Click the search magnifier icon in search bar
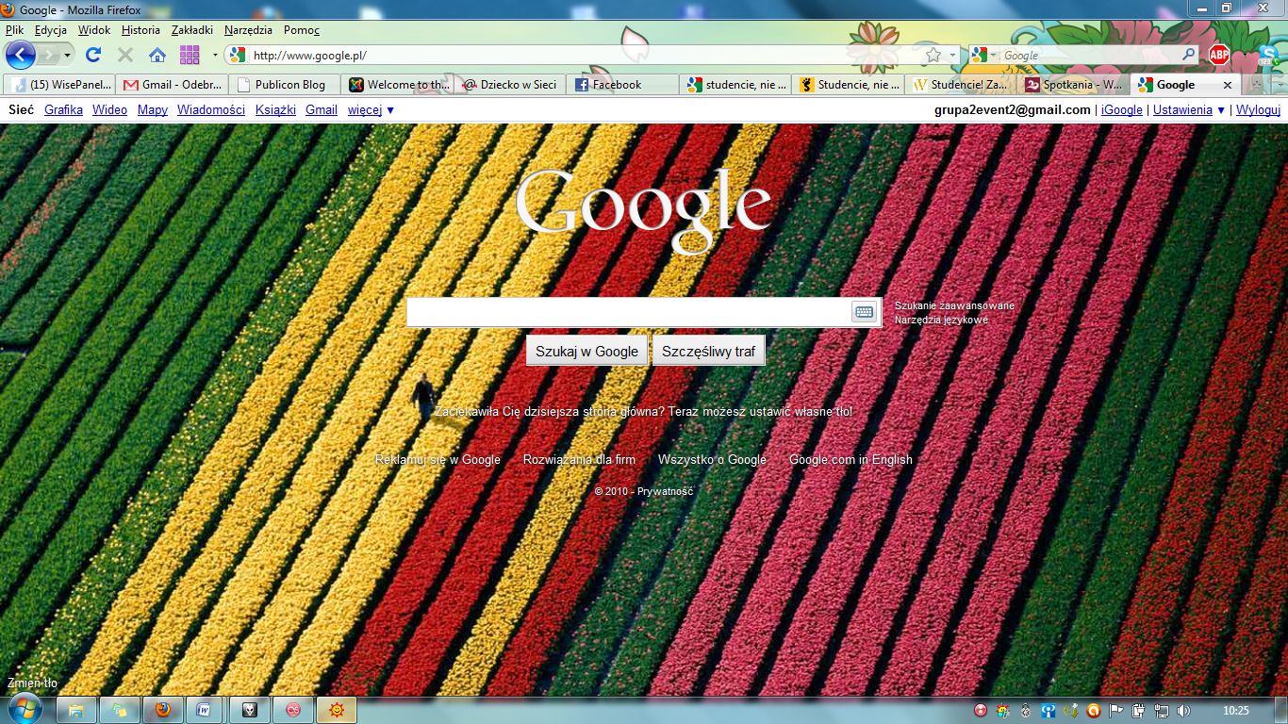This screenshot has height=724, width=1288. coord(1189,55)
